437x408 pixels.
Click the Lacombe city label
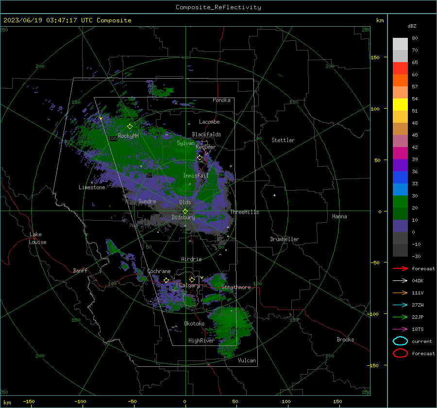[x=209, y=122]
